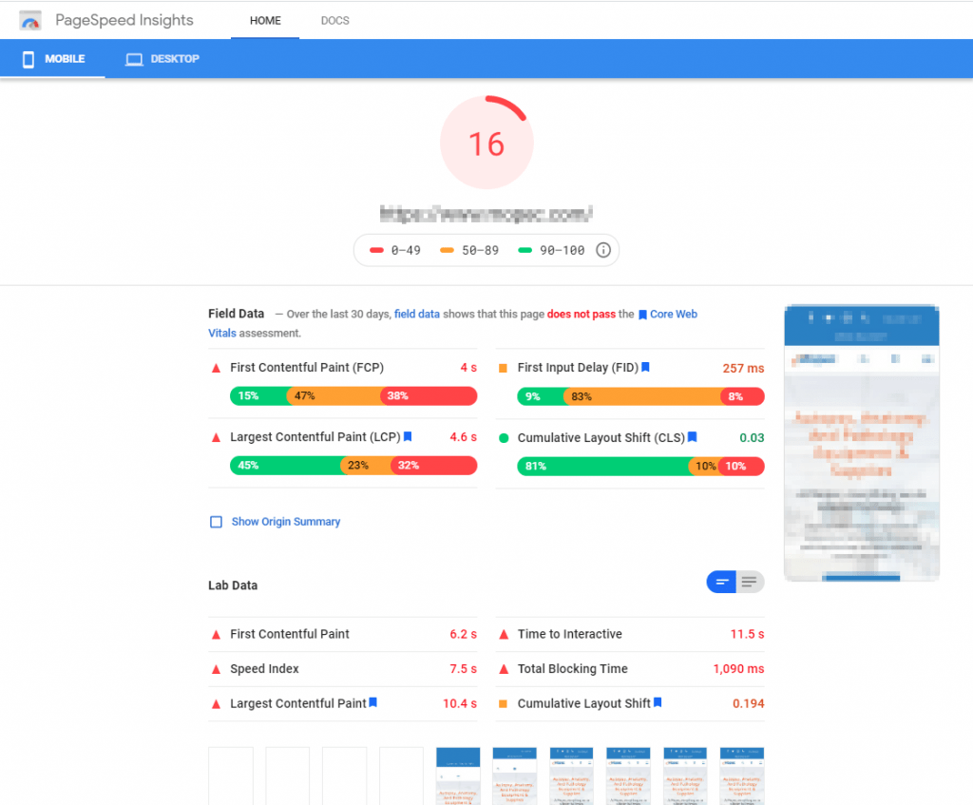
Task: Click the 11.5 s Time to Interactive value
Action: click(x=747, y=634)
